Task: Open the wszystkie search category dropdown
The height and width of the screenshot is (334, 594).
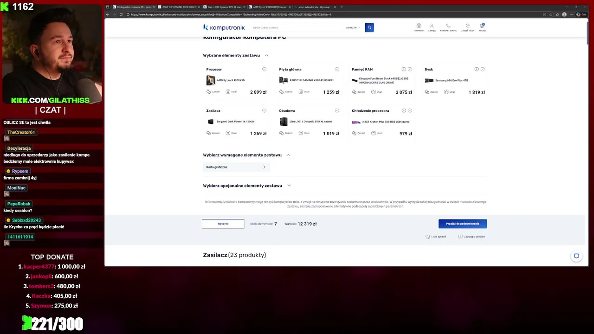Action: click(x=353, y=27)
